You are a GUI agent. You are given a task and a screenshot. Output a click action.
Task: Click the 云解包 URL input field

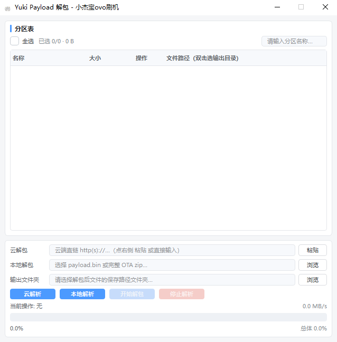[172, 250]
